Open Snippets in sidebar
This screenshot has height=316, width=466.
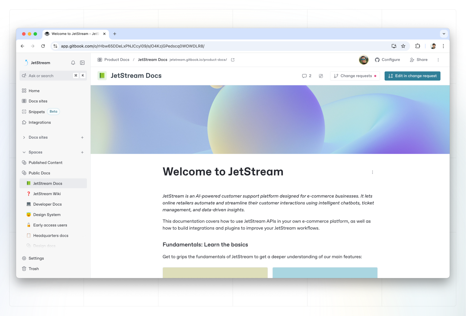pos(37,112)
